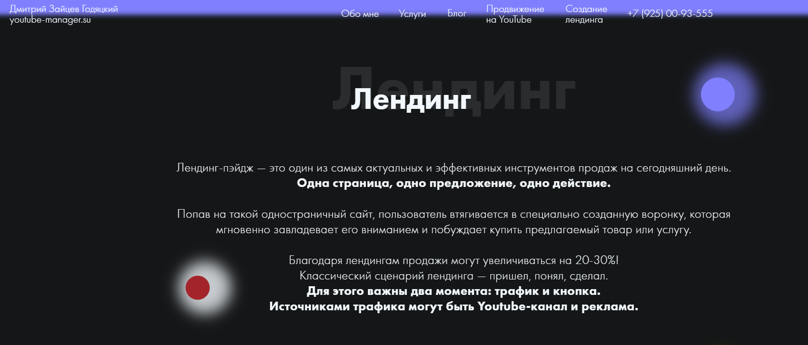Click the line Классический сценарий лендинга
Image resolution: width=808 pixels, height=345 pixels.
pyautogui.click(x=453, y=276)
